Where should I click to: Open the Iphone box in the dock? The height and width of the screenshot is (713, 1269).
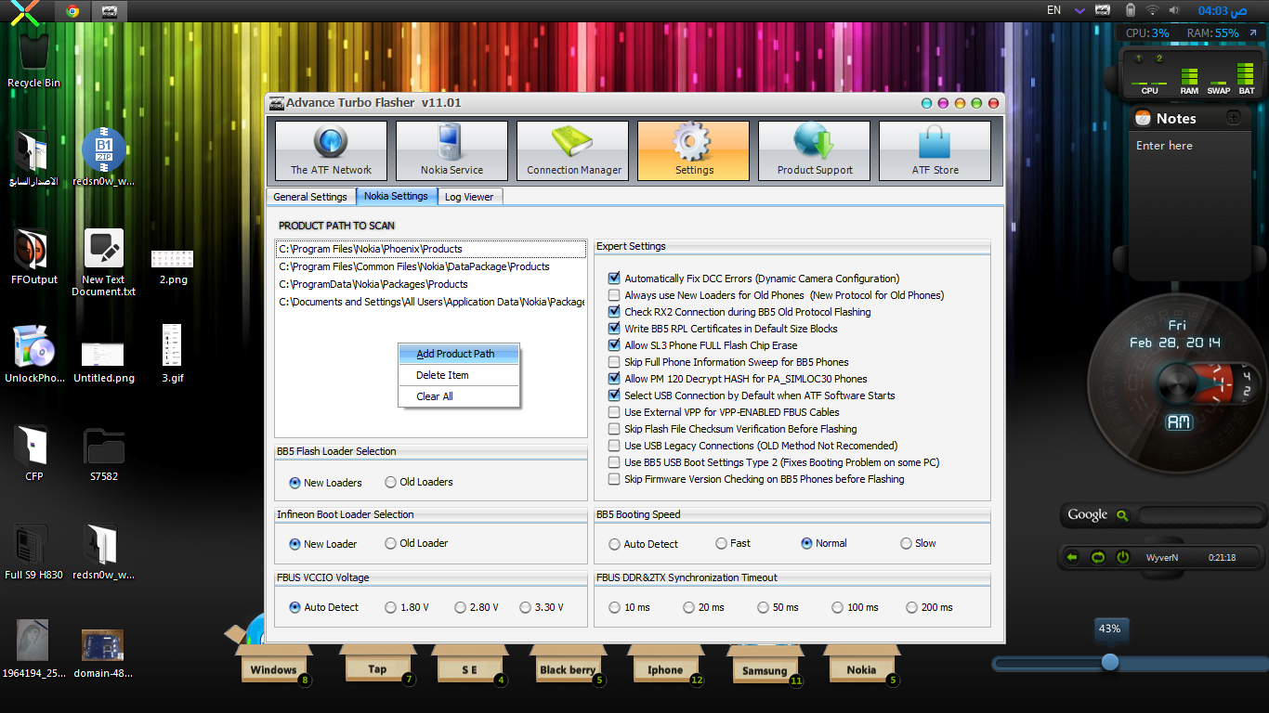pos(665,666)
